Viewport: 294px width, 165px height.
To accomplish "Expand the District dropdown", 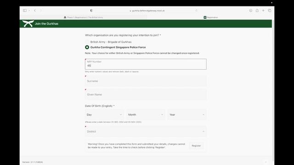I will coord(146,132).
